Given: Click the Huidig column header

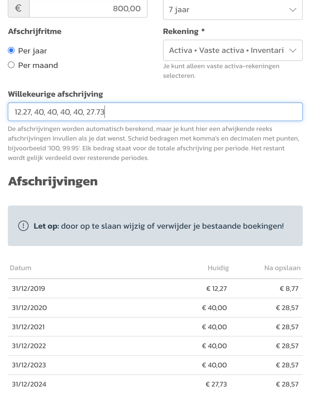Looking at the screenshot, I should point(218,268).
